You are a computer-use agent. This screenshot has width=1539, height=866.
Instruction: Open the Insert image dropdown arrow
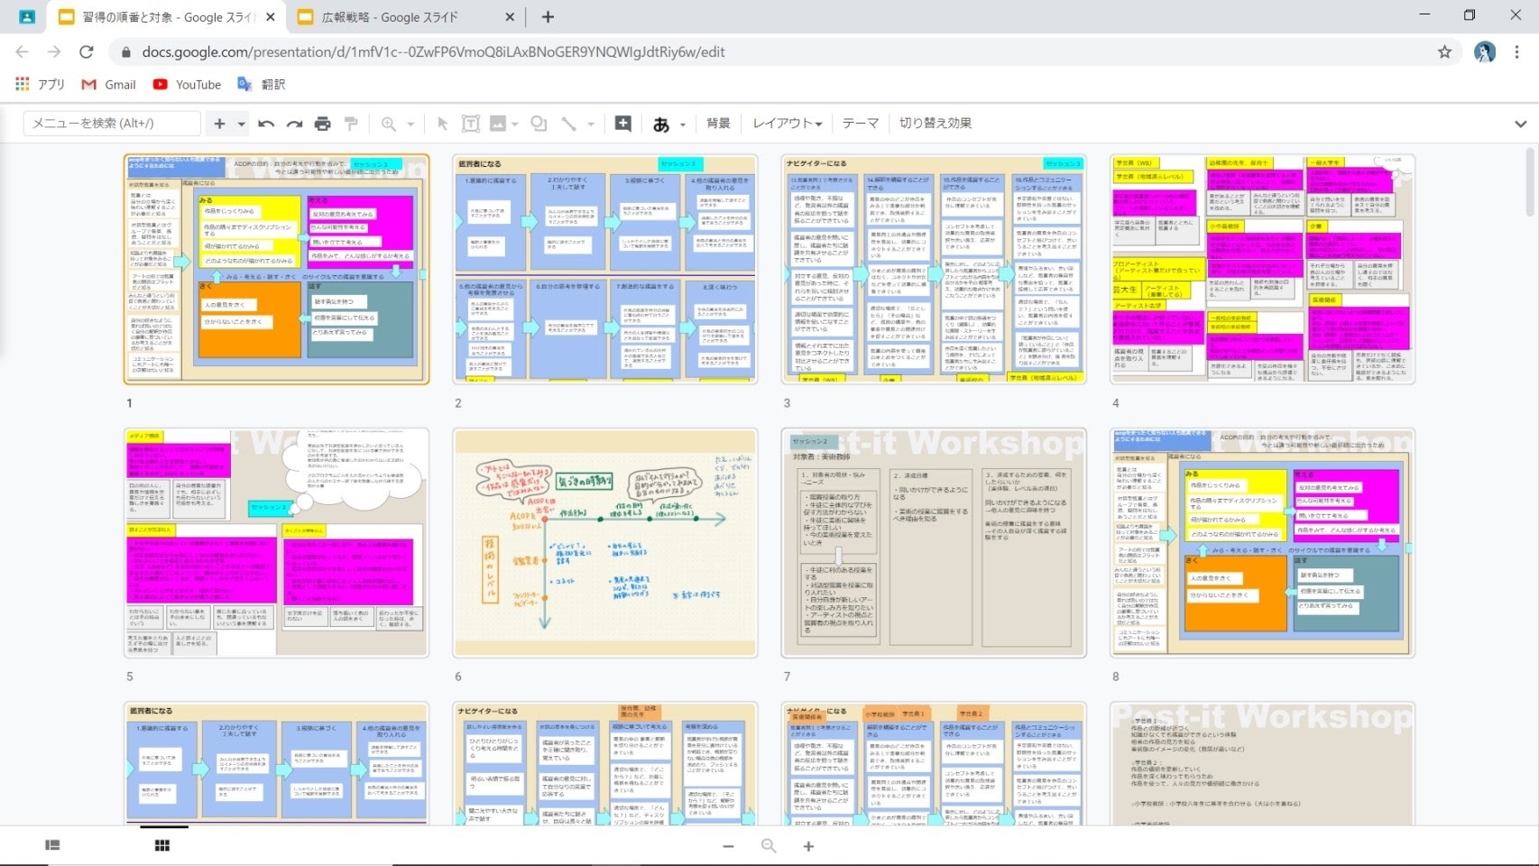pos(515,124)
